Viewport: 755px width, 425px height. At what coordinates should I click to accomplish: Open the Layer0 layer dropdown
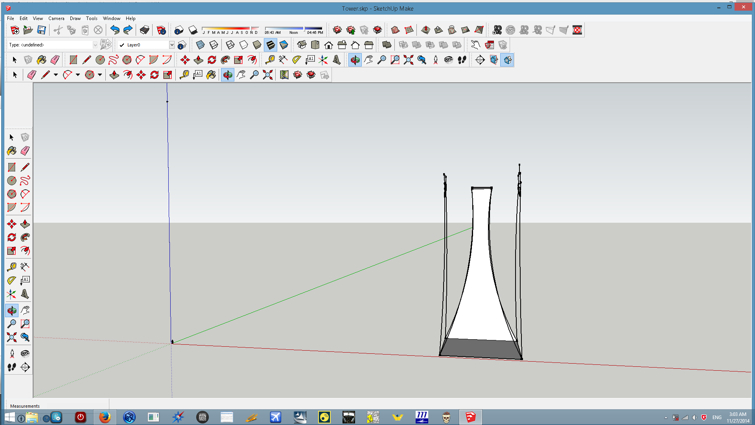tap(171, 45)
